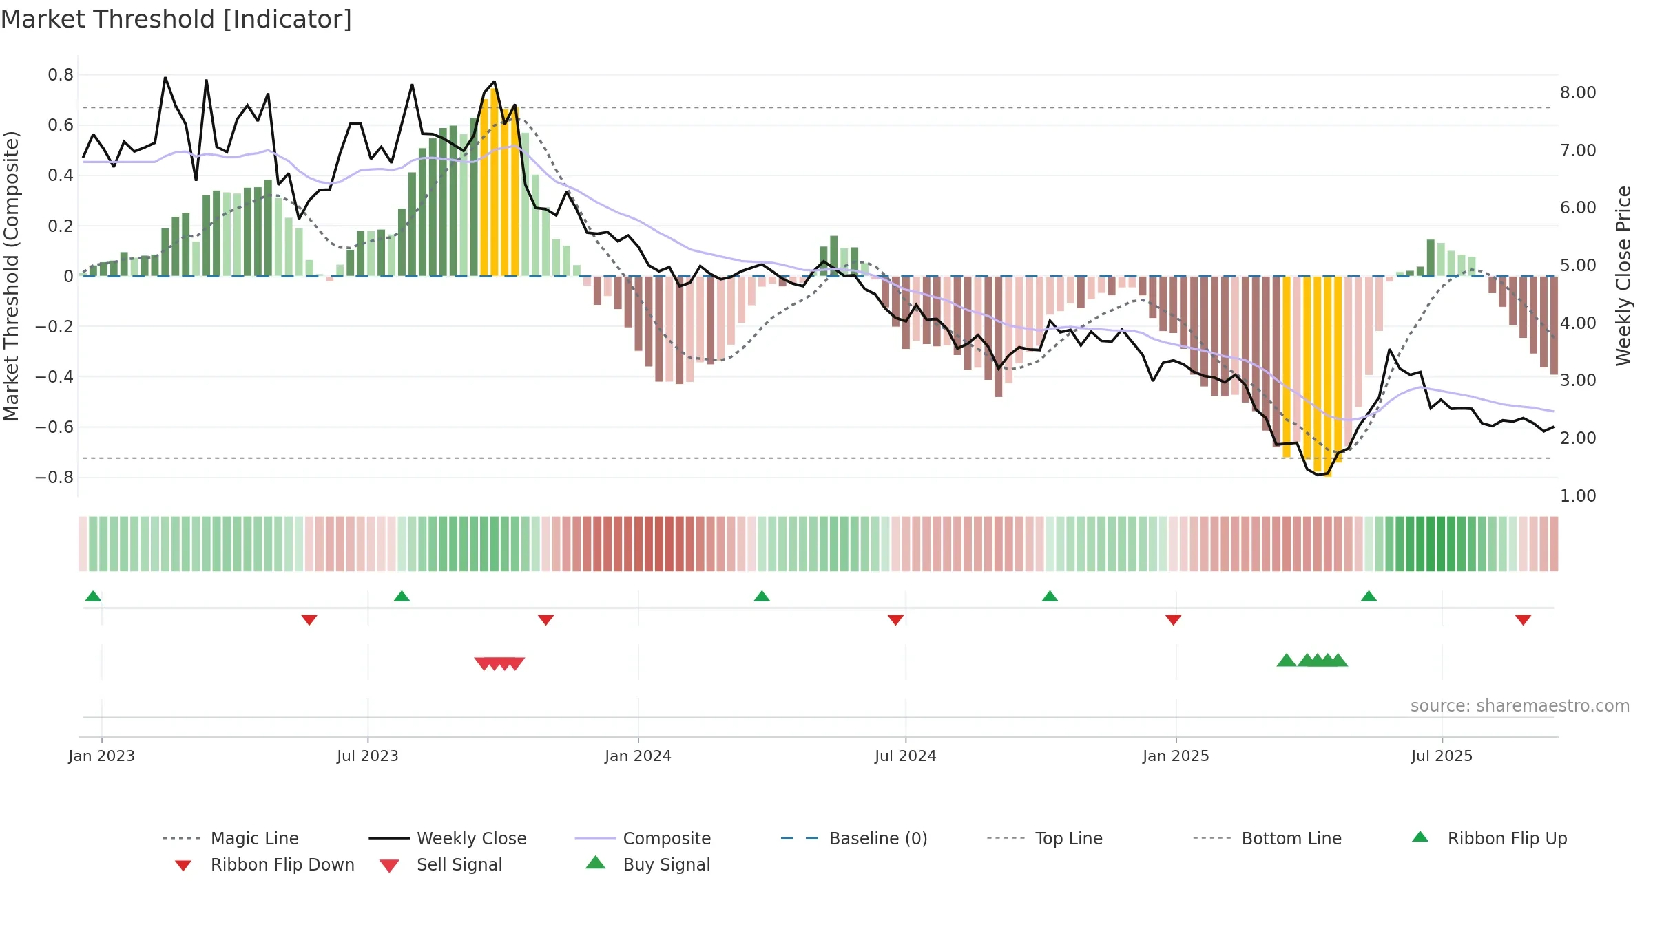Click the green Ribbon Flip Up legend triangle
This screenshot has height=929, width=1653.
coord(1420,837)
